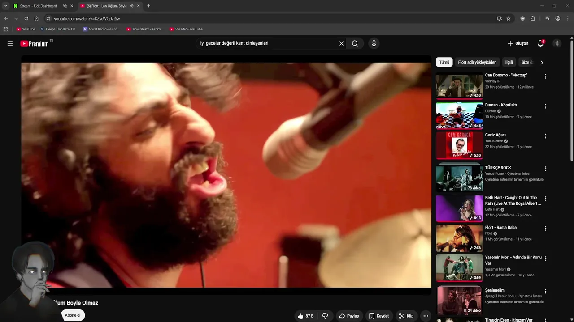Image resolution: width=574 pixels, height=322 pixels.
Task: Clear the search box text
Action: click(x=341, y=43)
